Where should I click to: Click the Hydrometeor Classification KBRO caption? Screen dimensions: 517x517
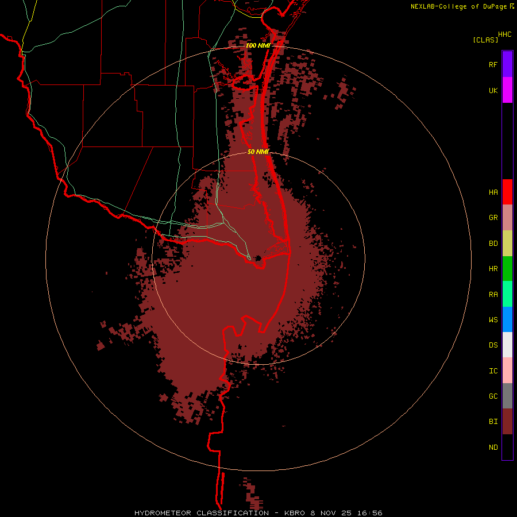(x=258, y=513)
